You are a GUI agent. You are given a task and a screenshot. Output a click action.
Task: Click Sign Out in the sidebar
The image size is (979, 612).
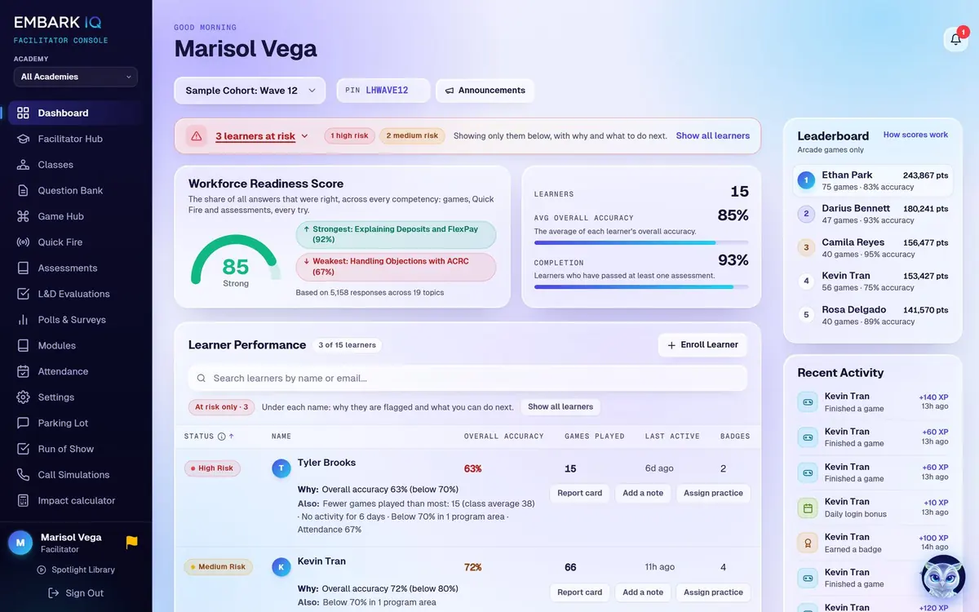pyautogui.click(x=76, y=593)
